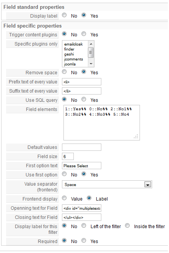Click the plugins list scroll down arrow

coord(91,64)
